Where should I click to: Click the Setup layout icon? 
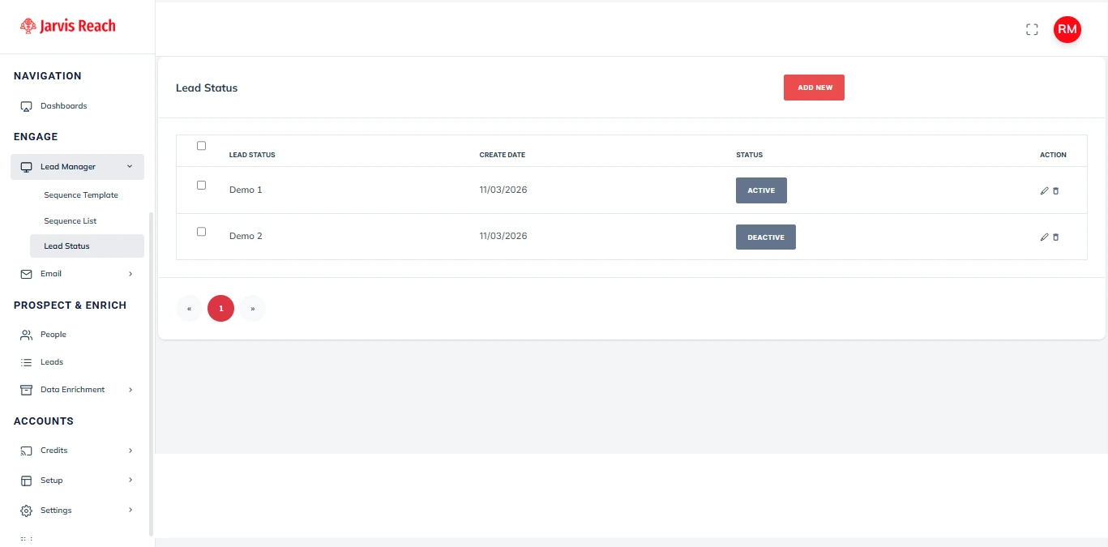click(x=26, y=481)
